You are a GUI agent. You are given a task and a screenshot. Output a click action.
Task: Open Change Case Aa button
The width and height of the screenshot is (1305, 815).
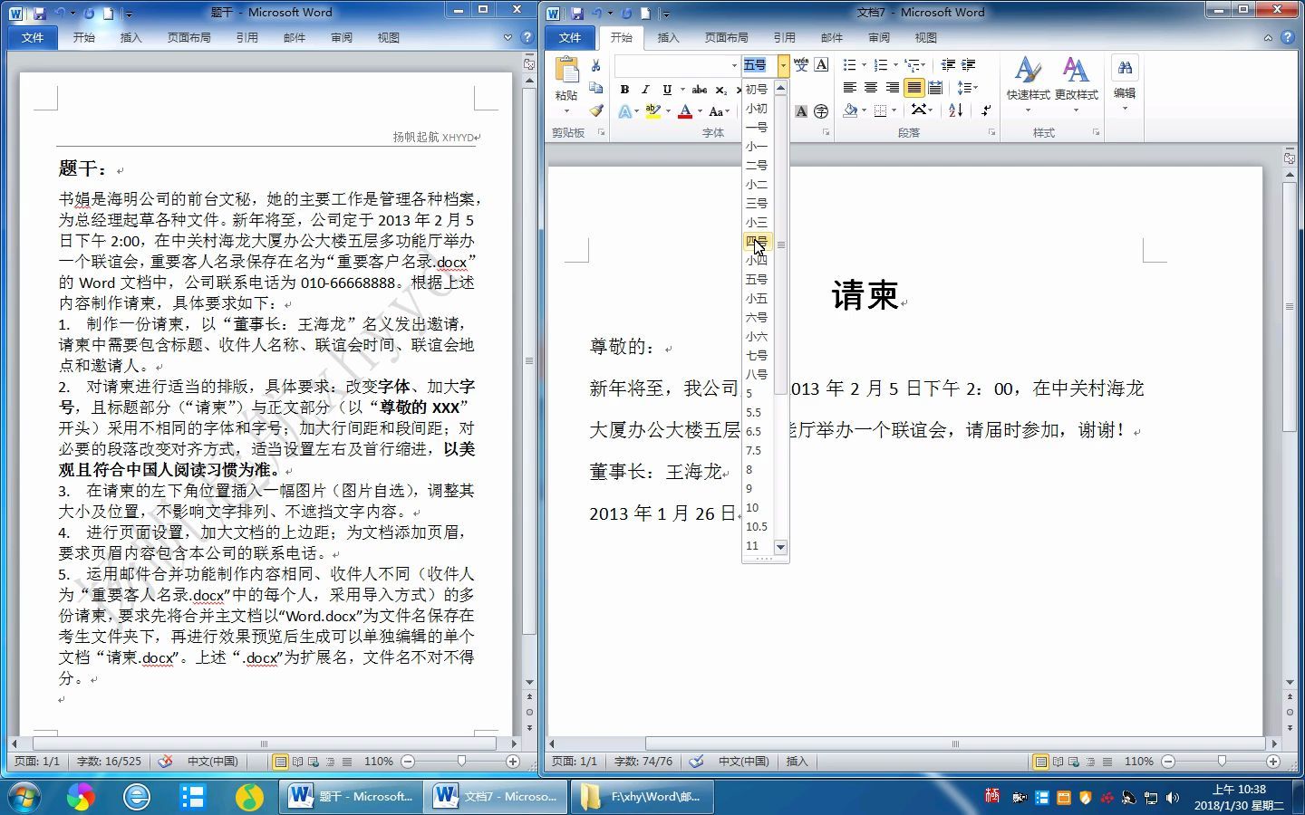pyautogui.click(x=718, y=111)
